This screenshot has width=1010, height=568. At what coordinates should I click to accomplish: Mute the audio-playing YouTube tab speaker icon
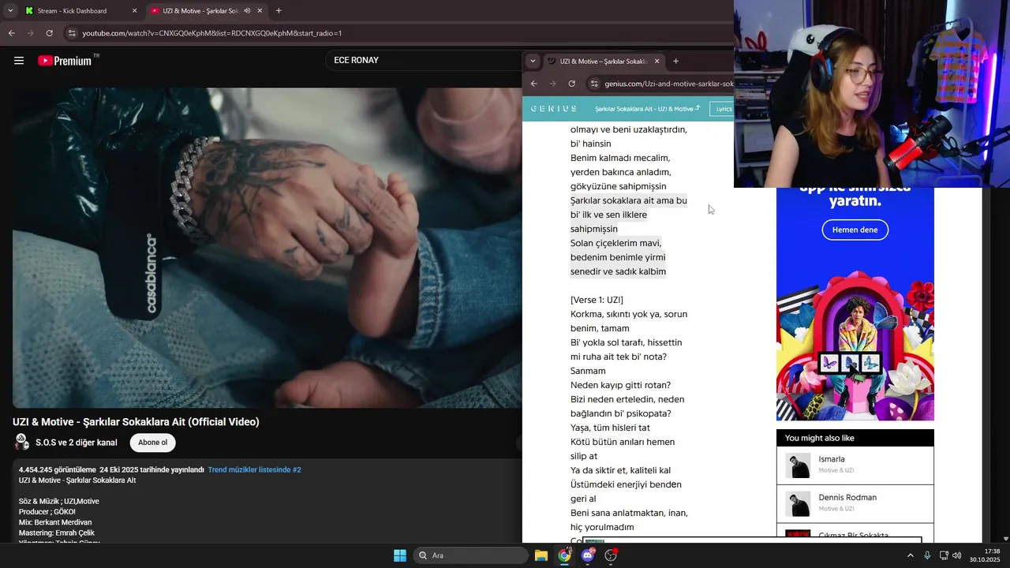point(247,11)
